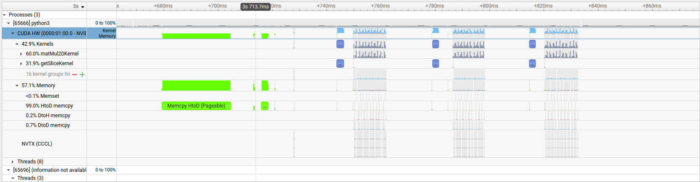Select the Memcpy HtoD (Pageable) block
The height and width of the screenshot is (182, 700).
(196, 106)
